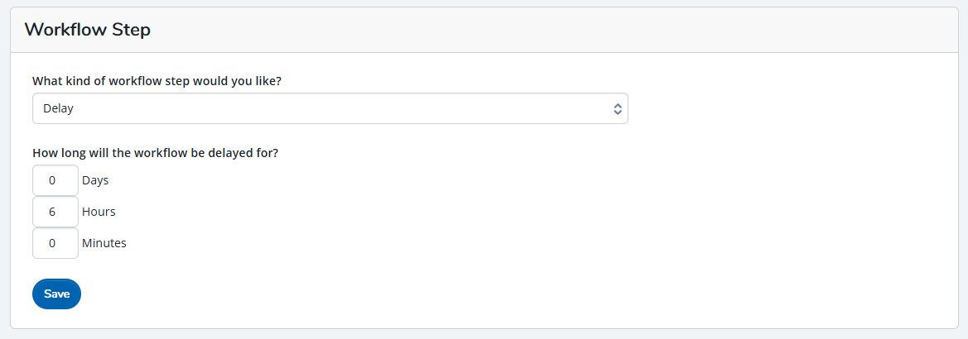Image resolution: width=968 pixels, height=339 pixels.
Task: Click the 'Workflow Step' panel heading
Action: pos(87,30)
